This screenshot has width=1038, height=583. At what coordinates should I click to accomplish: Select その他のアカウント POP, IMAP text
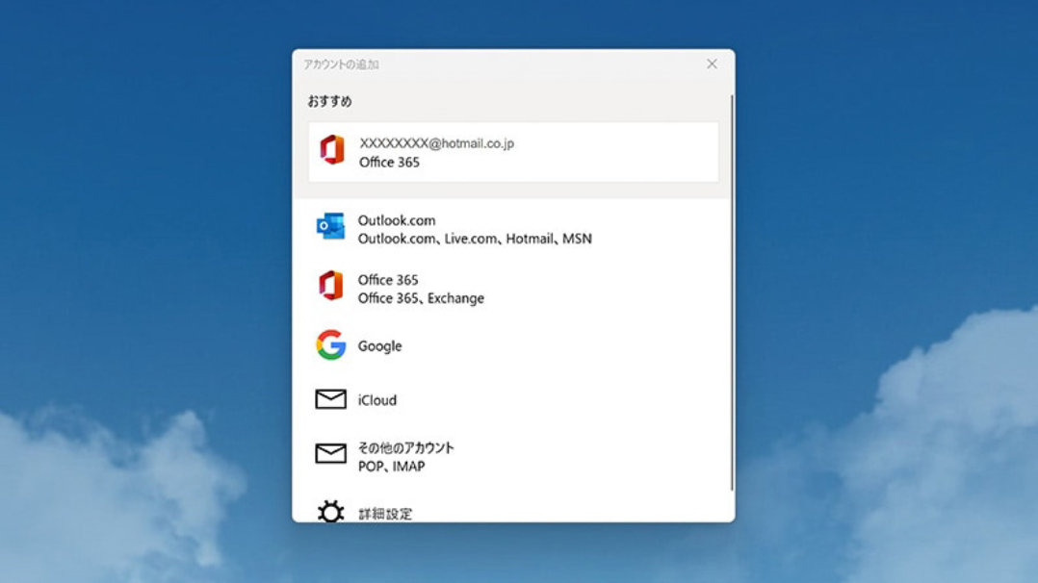pos(405,457)
